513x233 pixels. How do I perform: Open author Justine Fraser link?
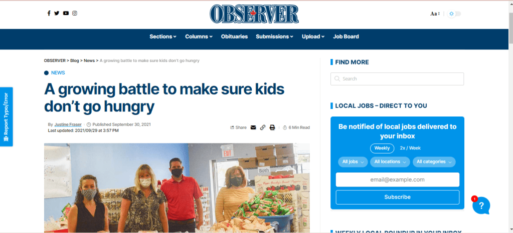68,124
